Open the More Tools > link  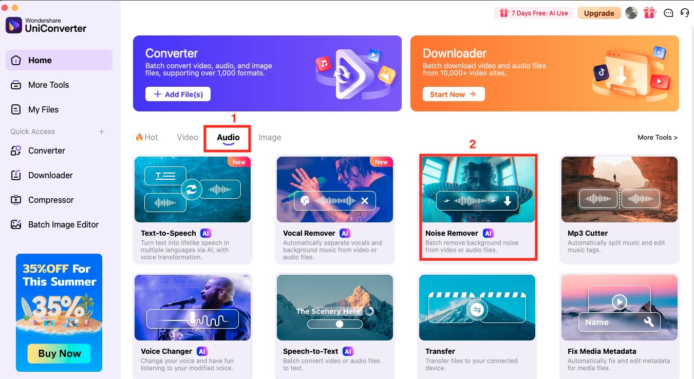pyautogui.click(x=658, y=137)
